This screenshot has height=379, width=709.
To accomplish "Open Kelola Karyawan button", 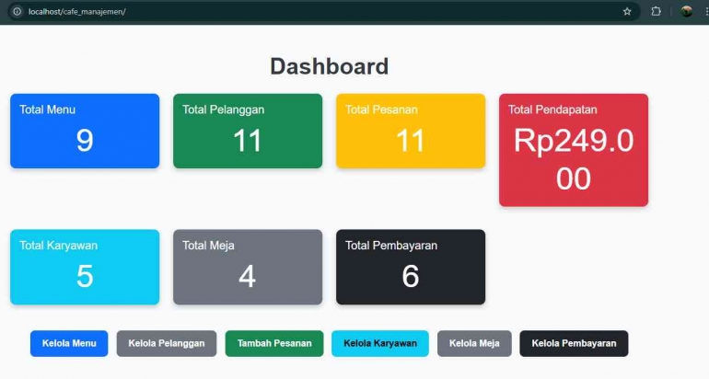I will tap(380, 343).
